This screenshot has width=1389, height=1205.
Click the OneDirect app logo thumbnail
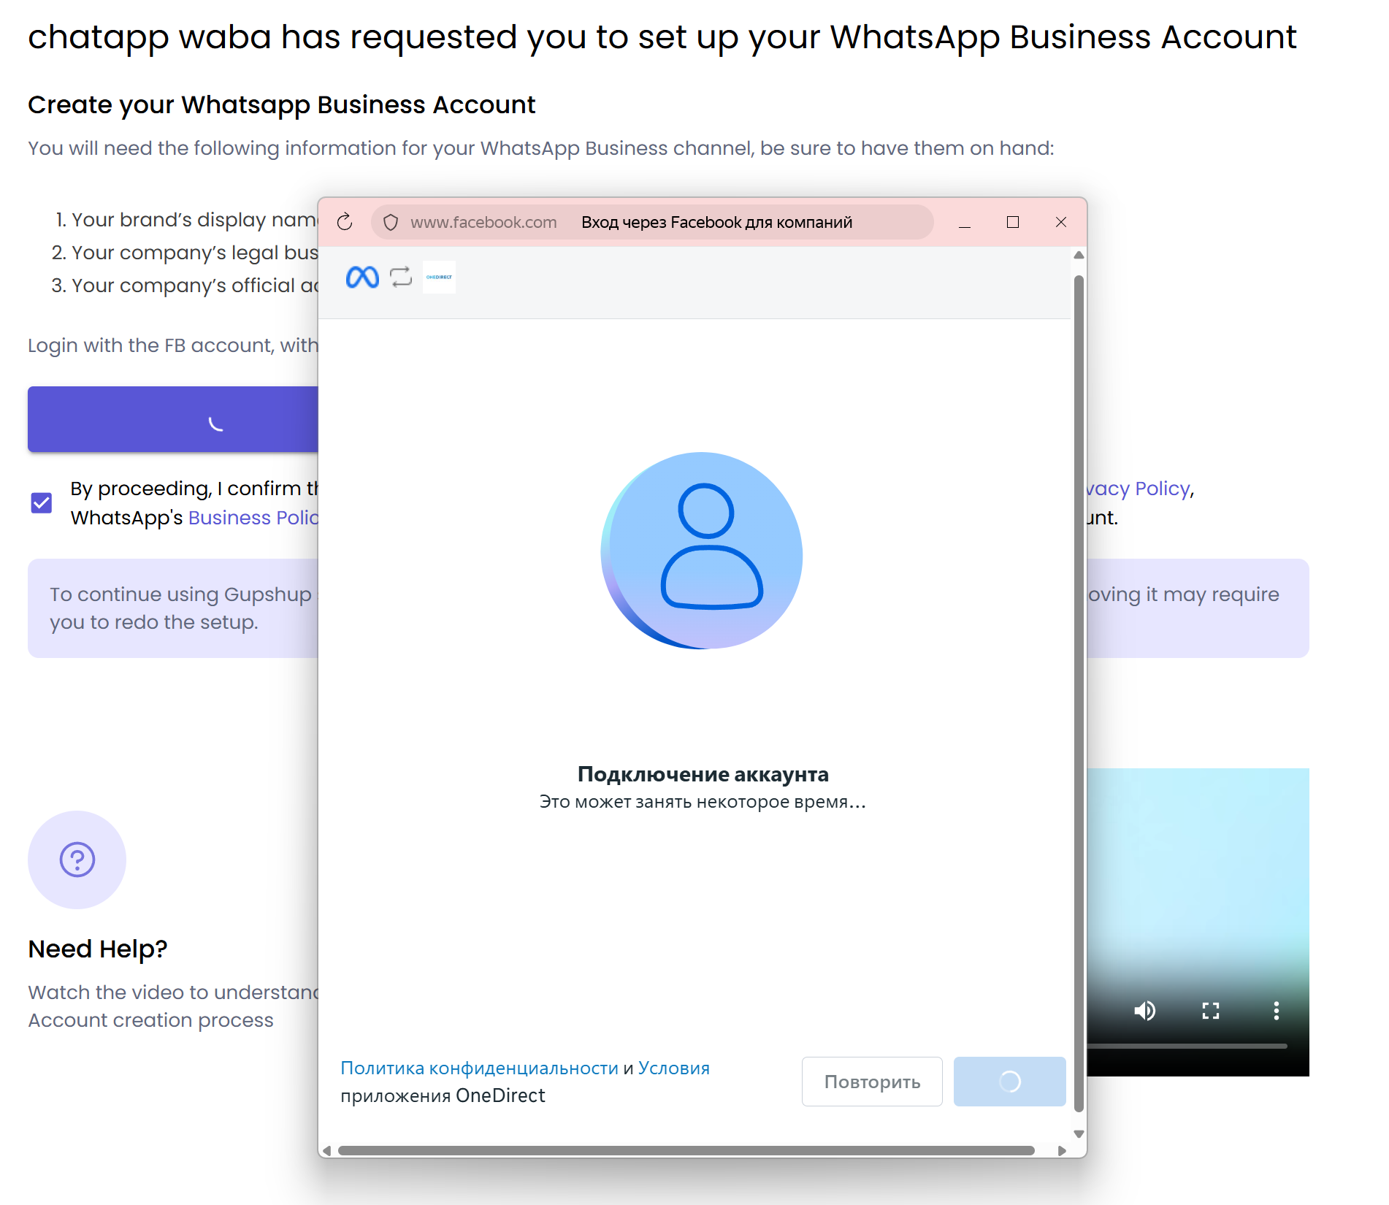pos(439,278)
